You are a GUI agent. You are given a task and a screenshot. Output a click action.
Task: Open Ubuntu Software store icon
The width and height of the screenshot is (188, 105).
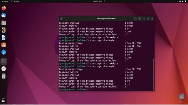click(x=4, y=45)
